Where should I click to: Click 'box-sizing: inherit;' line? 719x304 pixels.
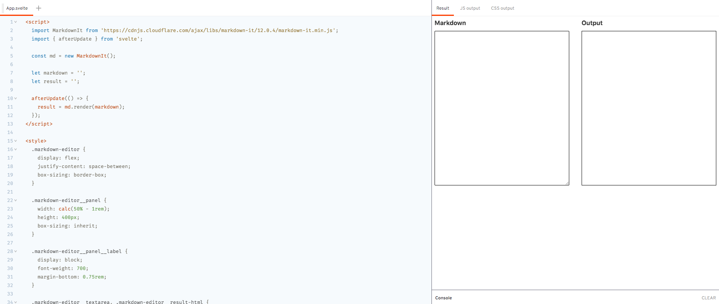67,226
